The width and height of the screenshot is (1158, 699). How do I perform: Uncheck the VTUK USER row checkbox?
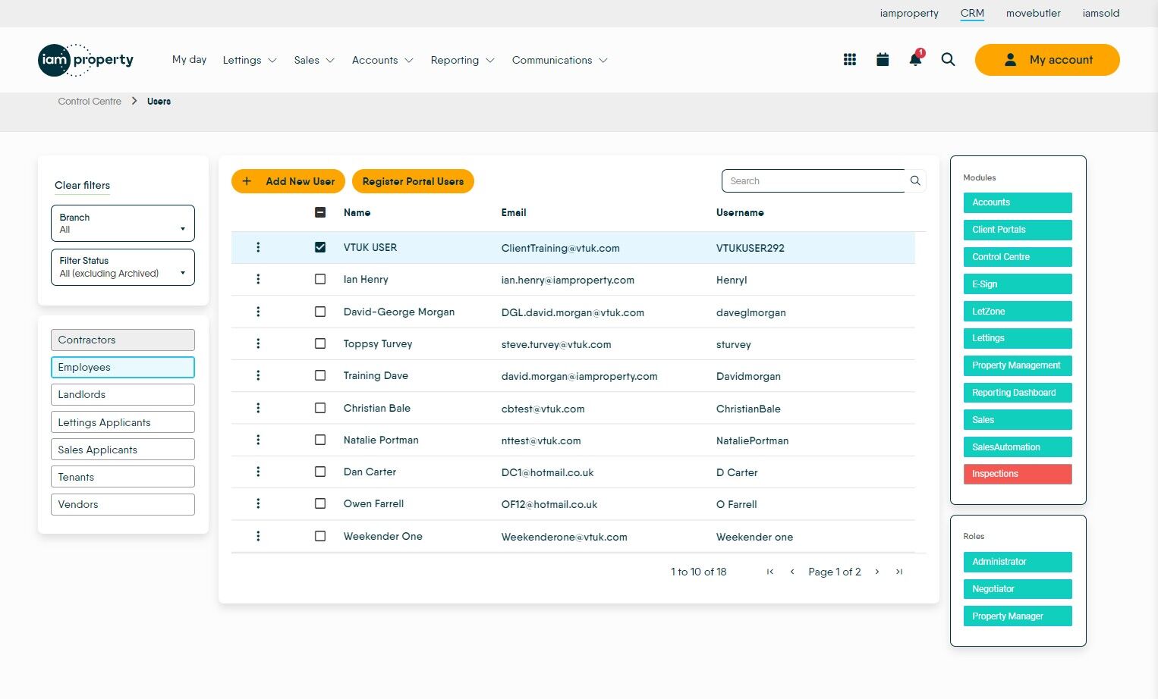click(320, 247)
